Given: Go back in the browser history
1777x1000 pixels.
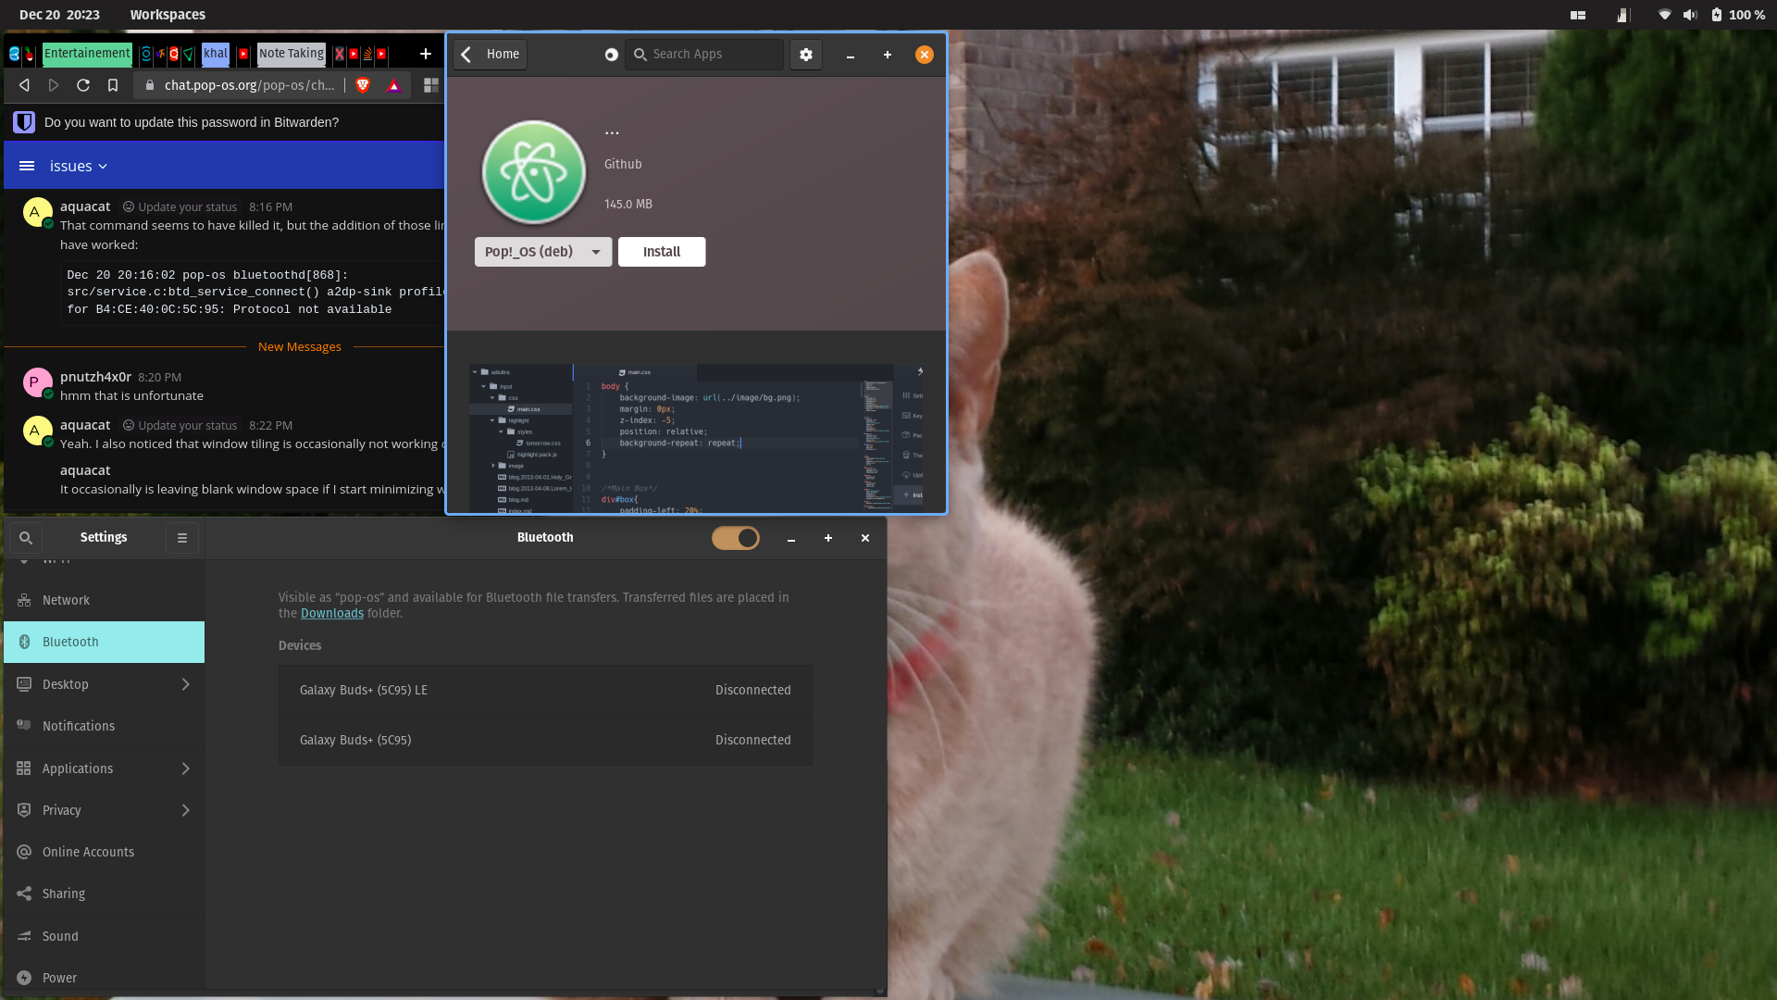Looking at the screenshot, I should click(x=24, y=85).
